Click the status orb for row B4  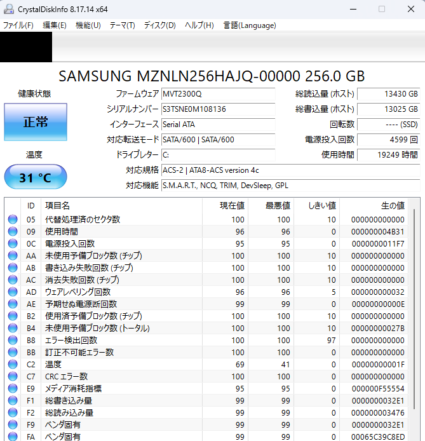click(13, 329)
